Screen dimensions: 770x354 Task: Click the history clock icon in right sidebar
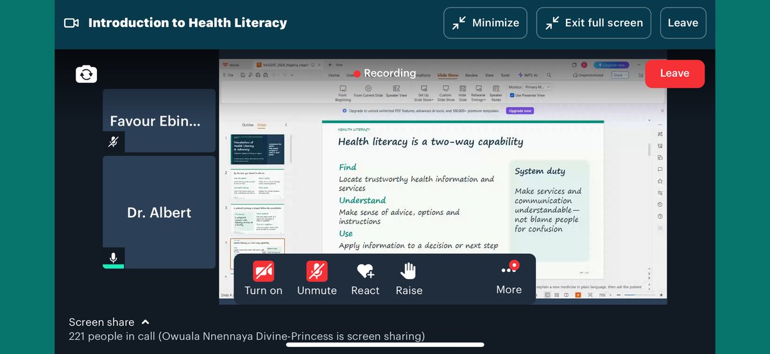(660, 205)
